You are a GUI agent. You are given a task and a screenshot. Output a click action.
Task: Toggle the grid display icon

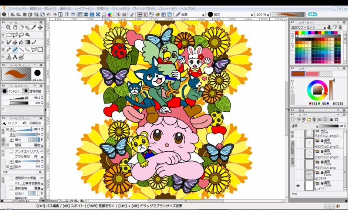coord(92,15)
